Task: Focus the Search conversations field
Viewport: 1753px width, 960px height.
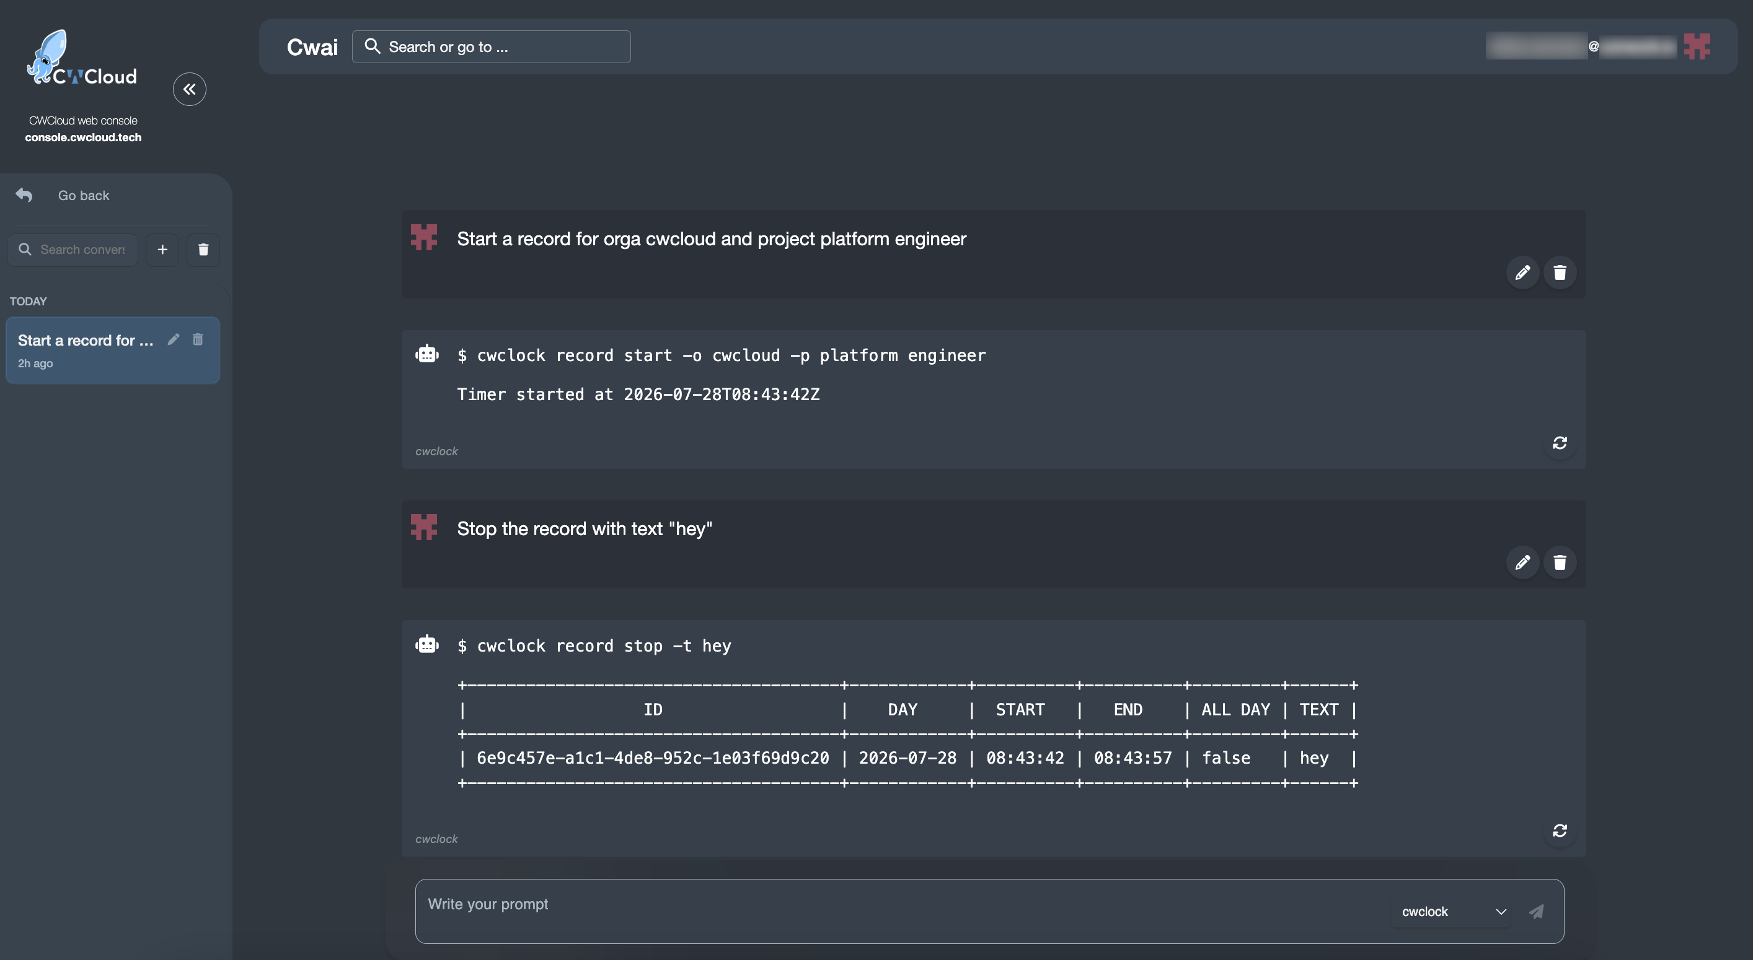Action: click(73, 250)
